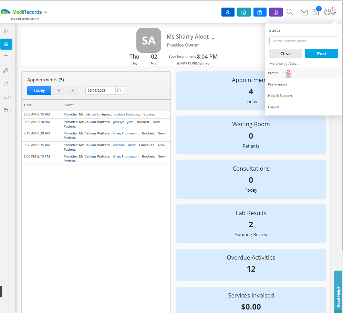Click the appointment date field 02/11/2023

[101, 90]
